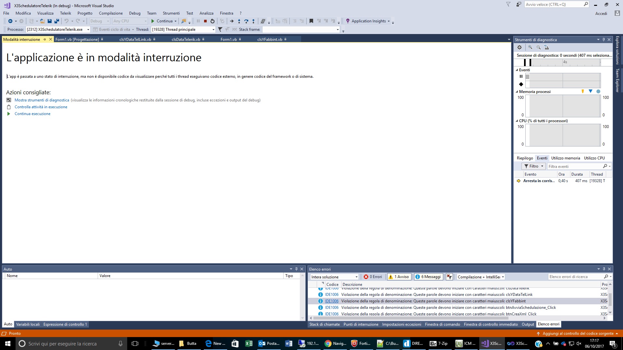Toggle the 0 Errori filter
Image resolution: width=623 pixels, height=350 pixels.
pos(373,277)
